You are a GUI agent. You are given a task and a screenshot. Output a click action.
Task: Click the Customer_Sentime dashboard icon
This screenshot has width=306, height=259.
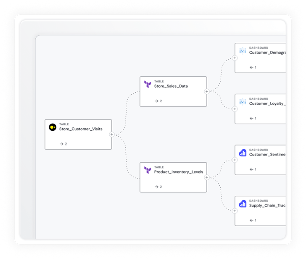(243, 153)
